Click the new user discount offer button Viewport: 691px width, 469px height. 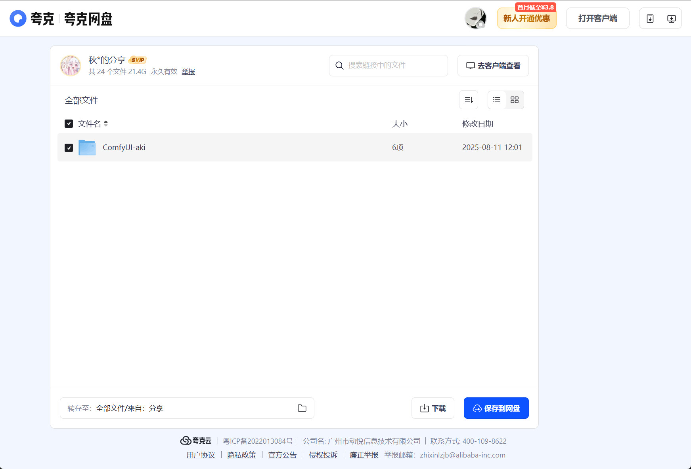(x=527, y=19)
